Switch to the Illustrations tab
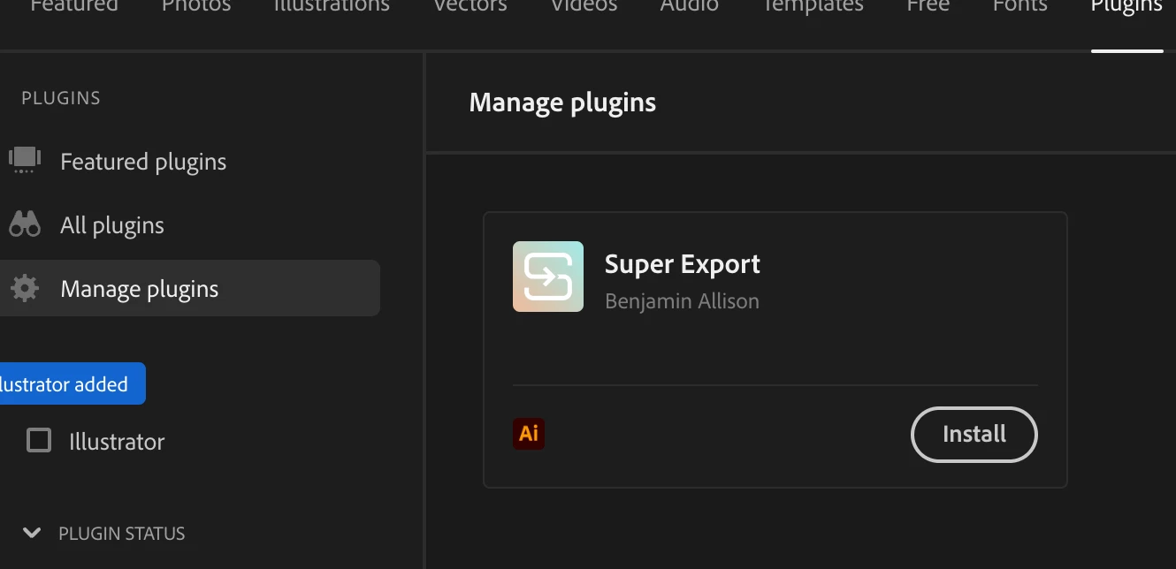The image size is (1176, 569). [x=332, y=5]
